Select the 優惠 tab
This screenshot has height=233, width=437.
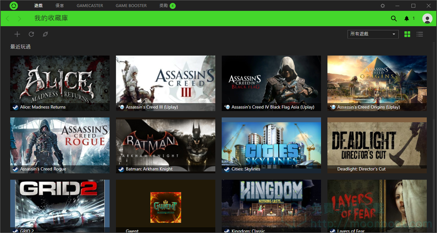pos(60,6)
